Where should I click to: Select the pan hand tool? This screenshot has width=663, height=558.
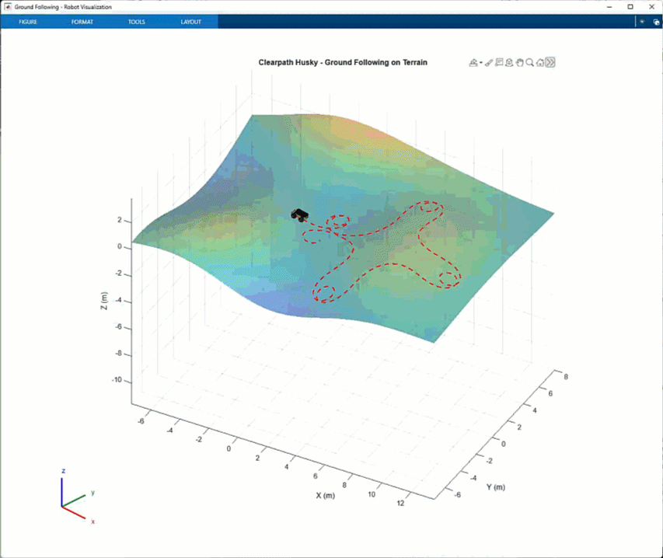click(x=520, y=63)
